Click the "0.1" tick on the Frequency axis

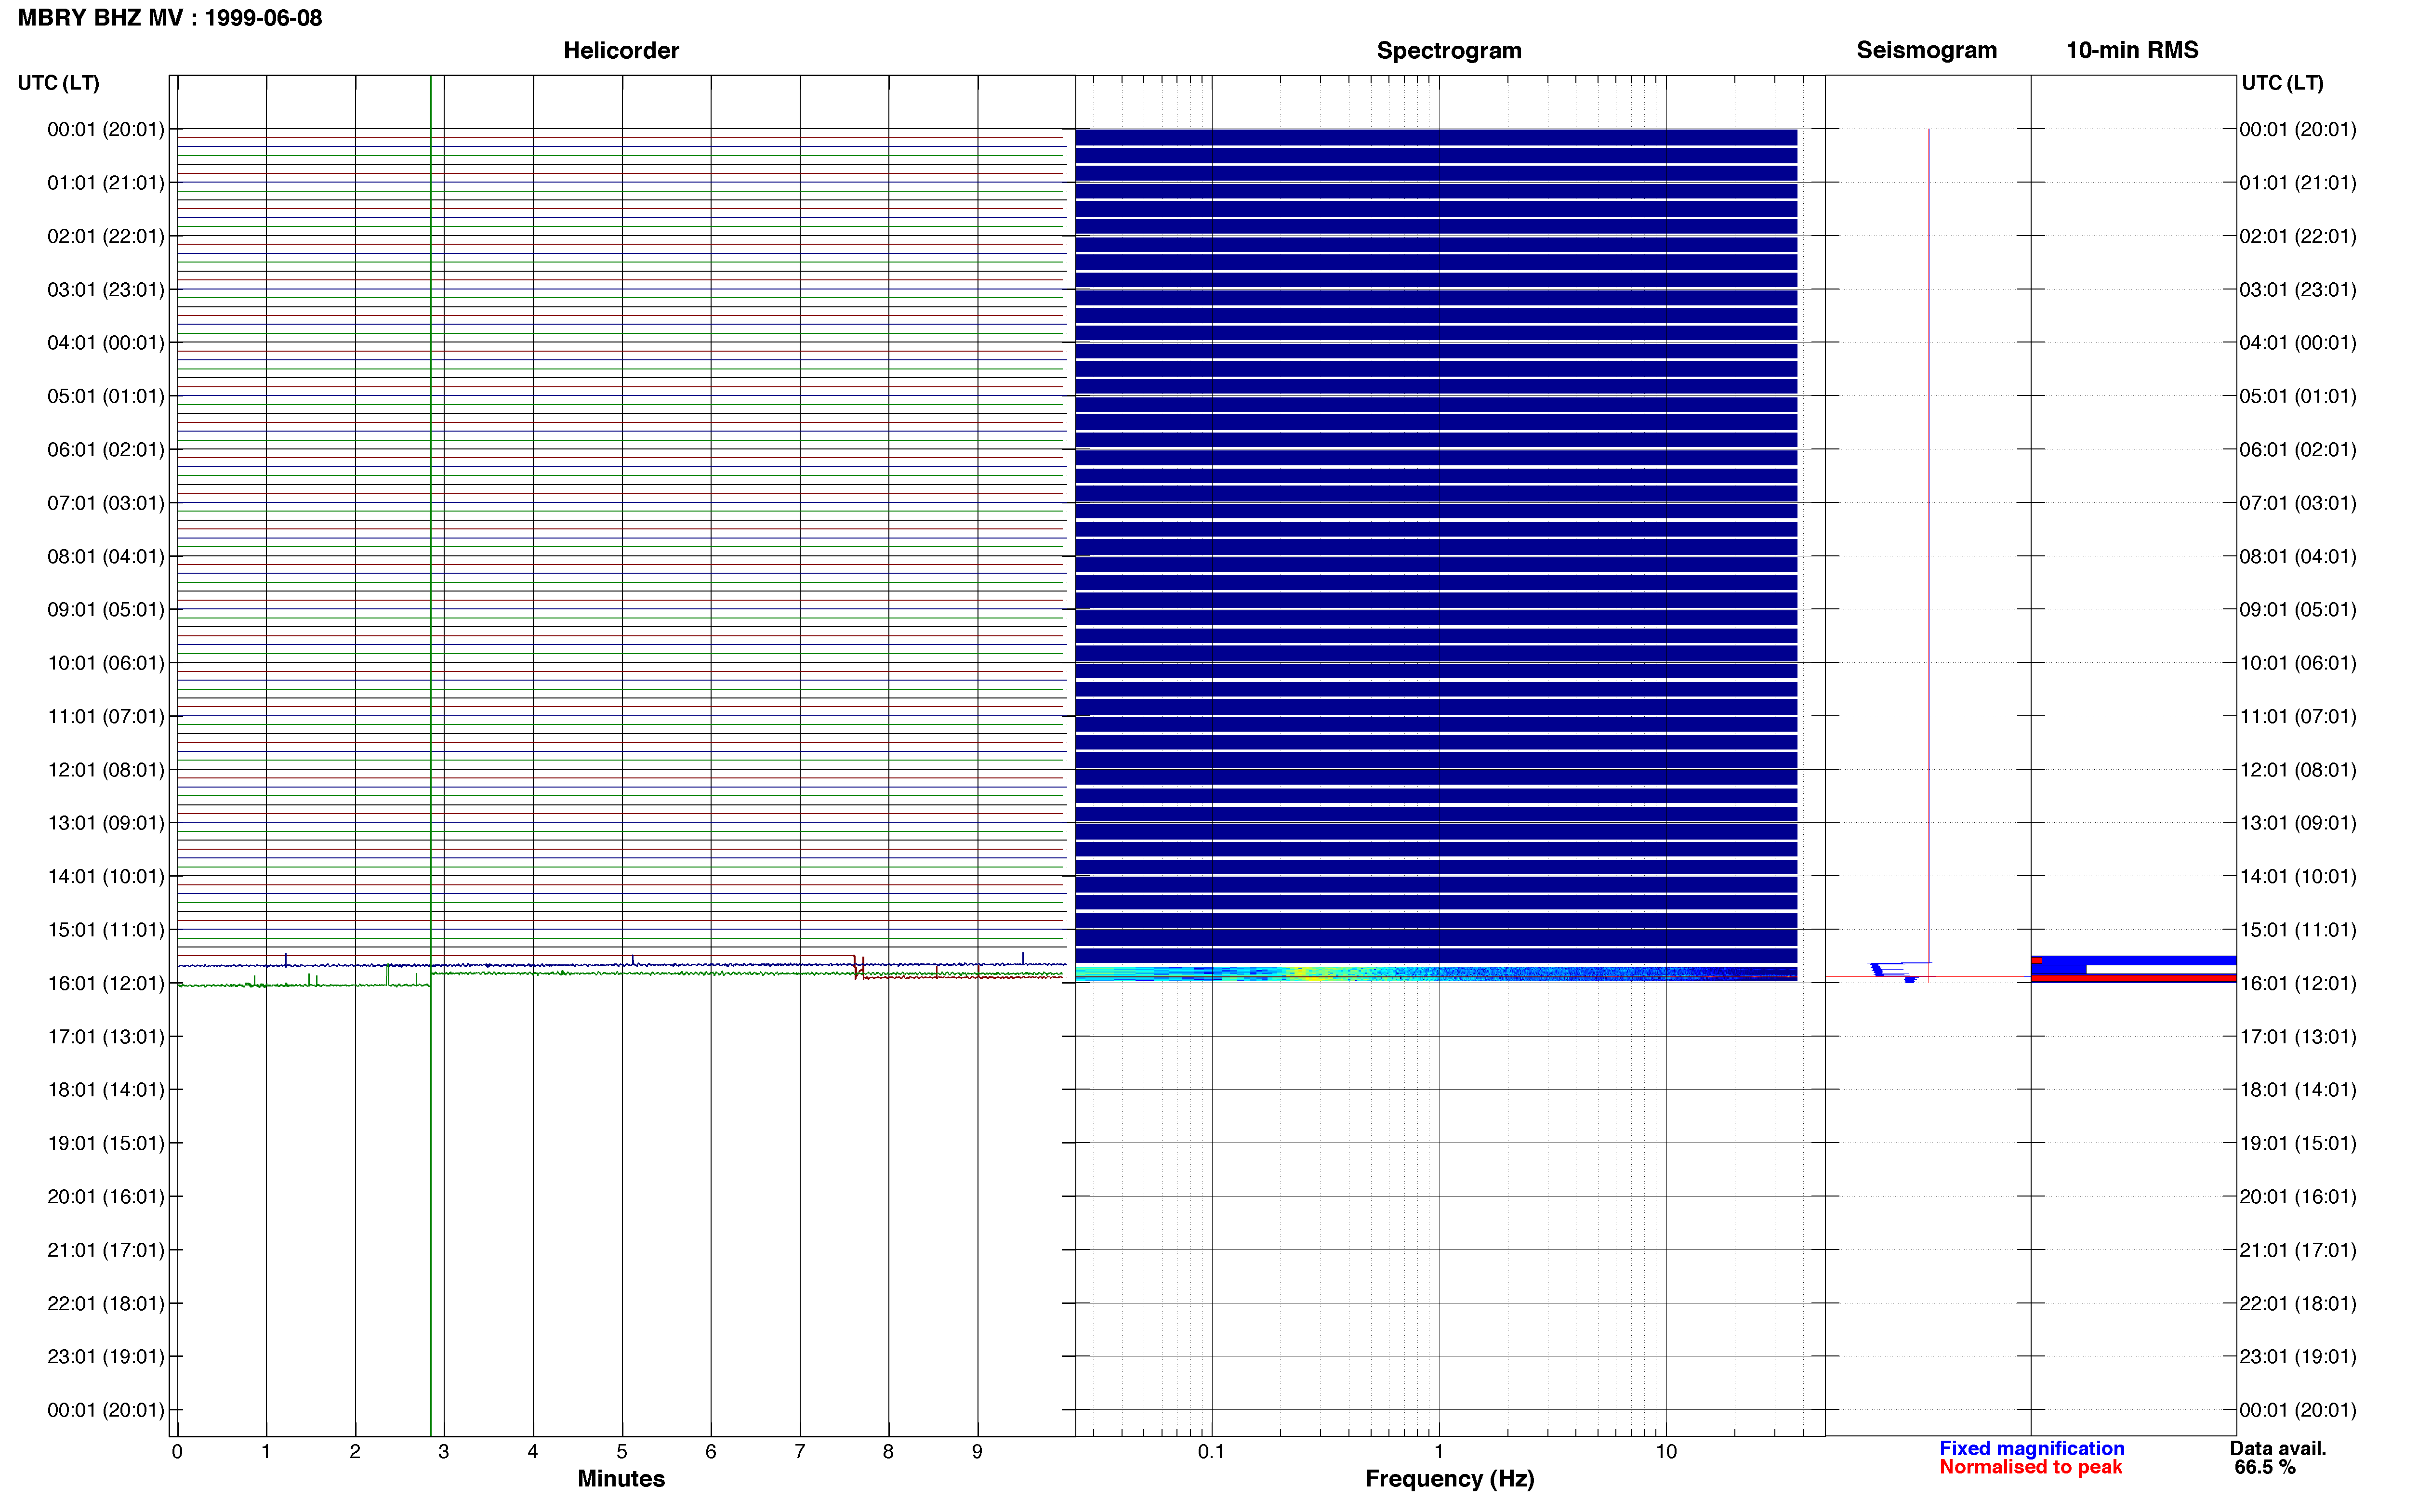[1211, 1452]
